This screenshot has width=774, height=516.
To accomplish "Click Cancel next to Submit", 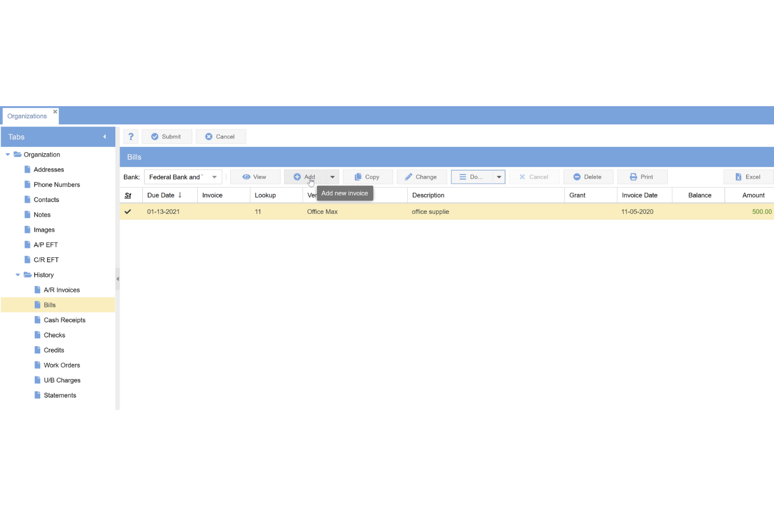I will 220,136.
